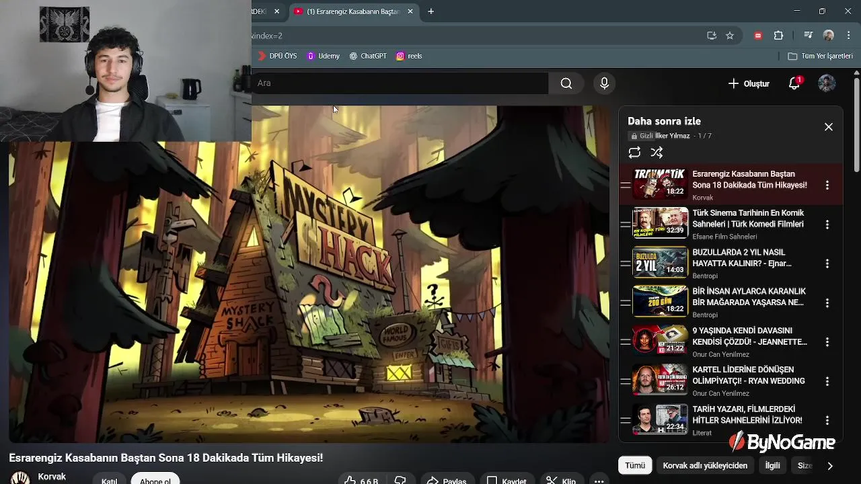861x484 pixels.
Task: Open options for 9 YAŞINDA KENDİ DAVASINI item
Action: pyautogui.click(x=827, y=342)
